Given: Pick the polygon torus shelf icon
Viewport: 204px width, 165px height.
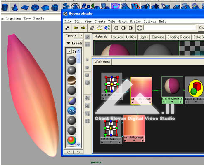Looking at the screenshot, I should 35,7.
